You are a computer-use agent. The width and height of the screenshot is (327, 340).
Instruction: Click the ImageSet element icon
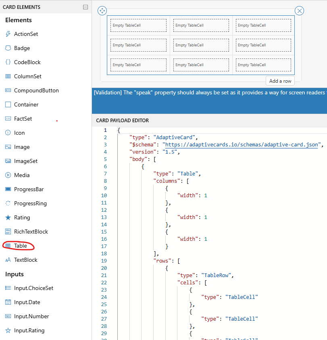coord(8,161)
